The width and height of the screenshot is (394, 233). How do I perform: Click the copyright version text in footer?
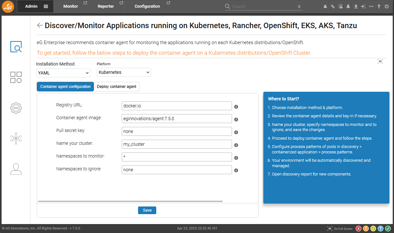42,229
